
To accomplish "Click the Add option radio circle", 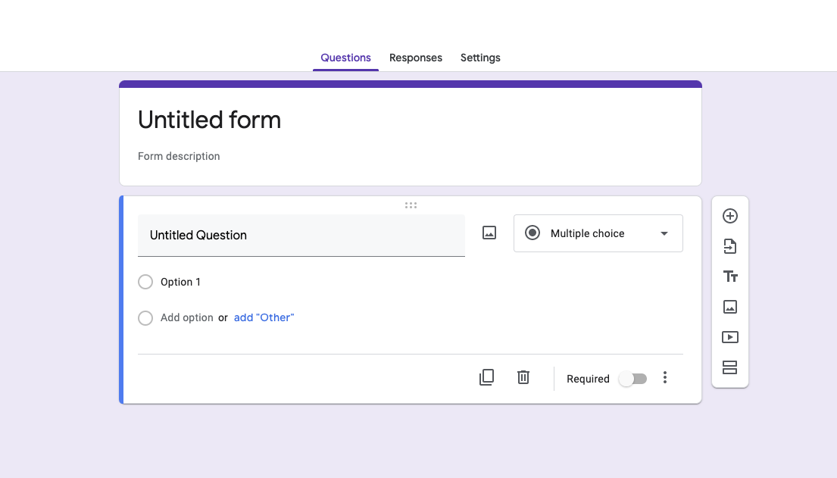I will click(145, 318).
